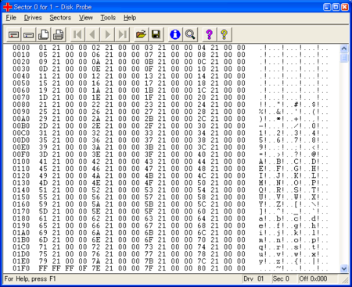The image size is (352, 287).
Task: Click hex byte 6D in row 01B0
Action: point(43,239)
